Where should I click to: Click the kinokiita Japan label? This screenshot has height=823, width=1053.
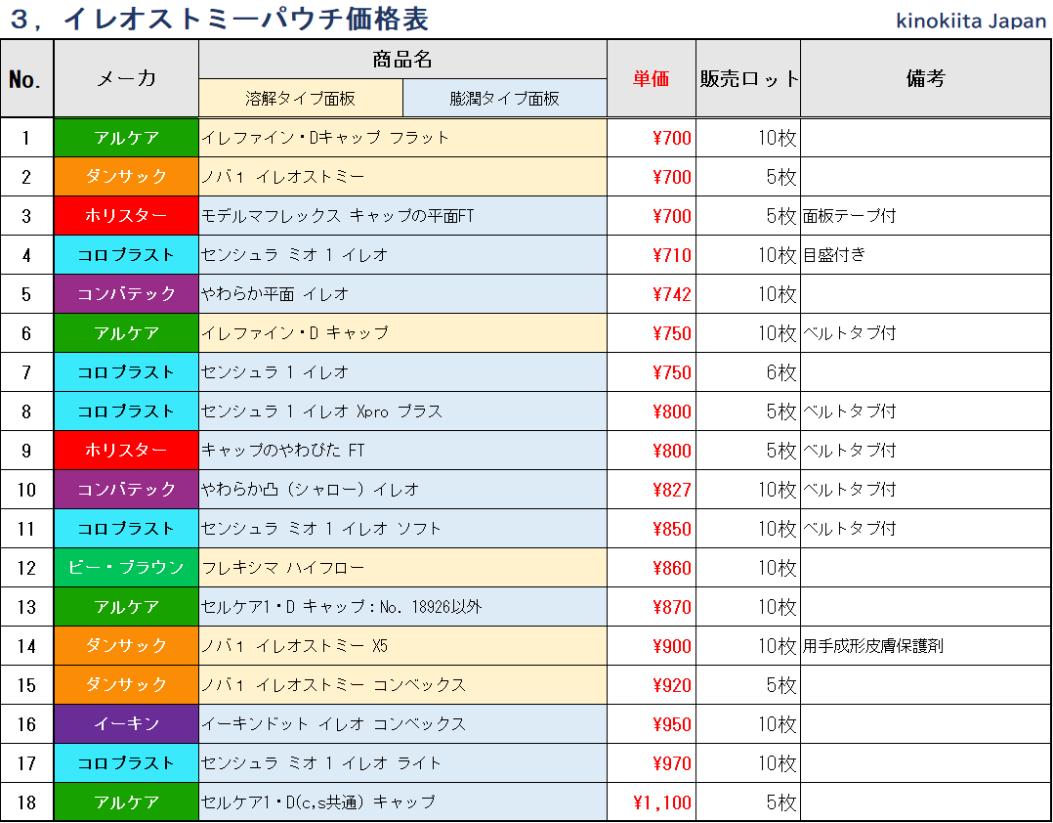[971, 21]
